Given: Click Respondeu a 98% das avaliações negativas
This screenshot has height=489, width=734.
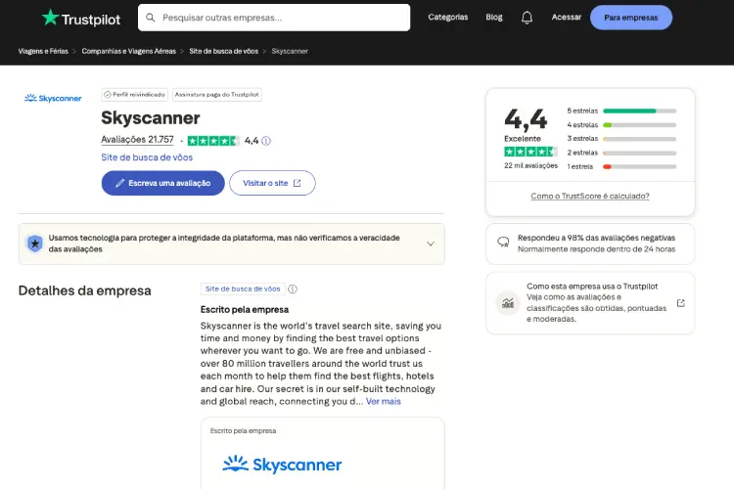Looking at the screenshot, I should 596,238.
